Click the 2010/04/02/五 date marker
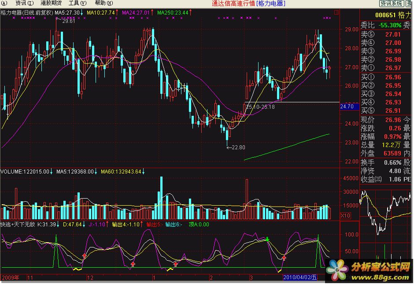414x284 pixels. click(299, 277)
